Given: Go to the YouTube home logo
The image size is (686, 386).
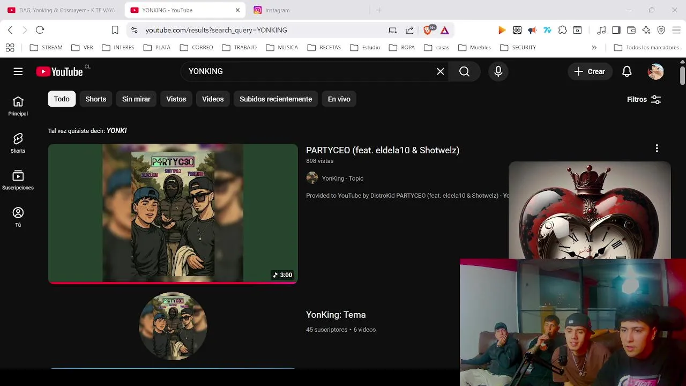Looking at the screenshot, I should pos(59,71).
